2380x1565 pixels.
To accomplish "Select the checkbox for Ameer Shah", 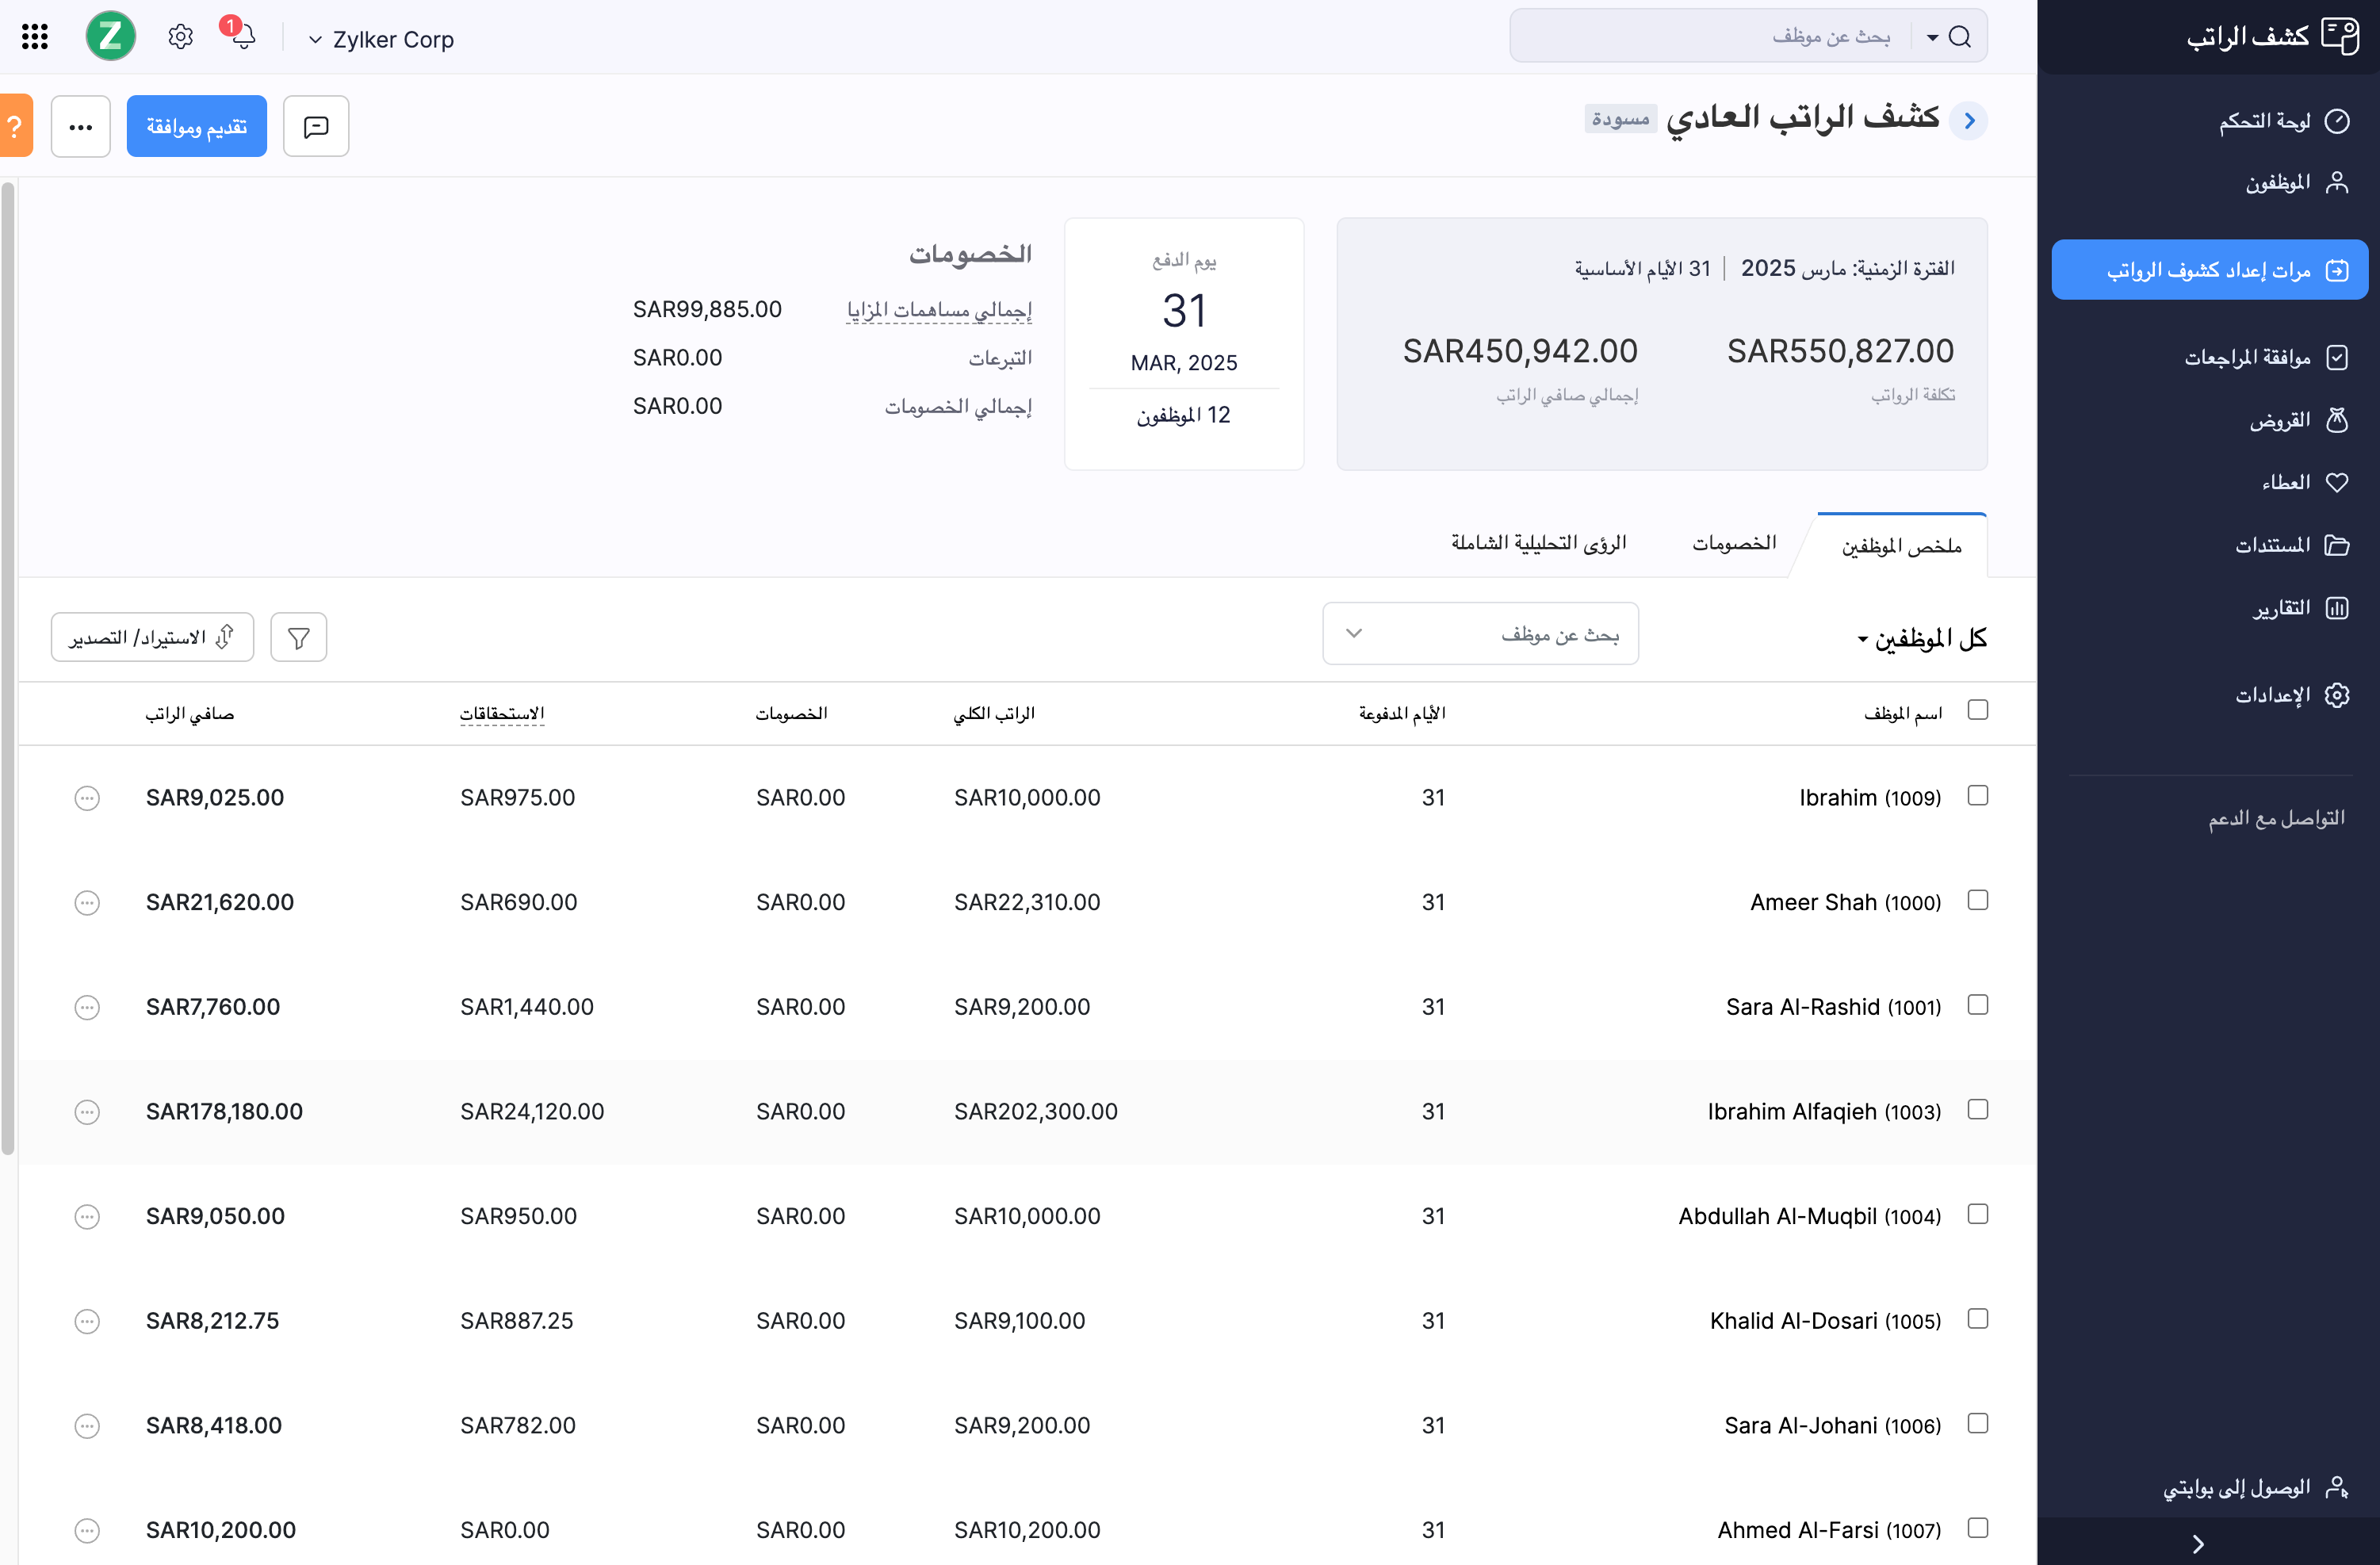I will tap(1978, 899).
